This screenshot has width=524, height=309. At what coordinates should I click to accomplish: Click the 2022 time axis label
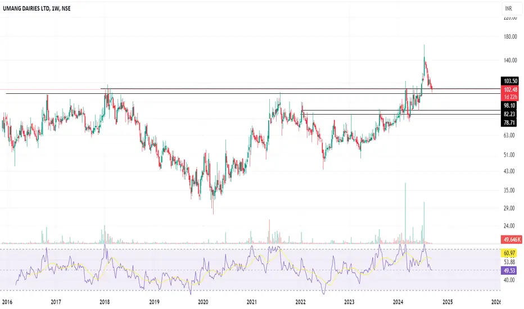tap(300, 302)
